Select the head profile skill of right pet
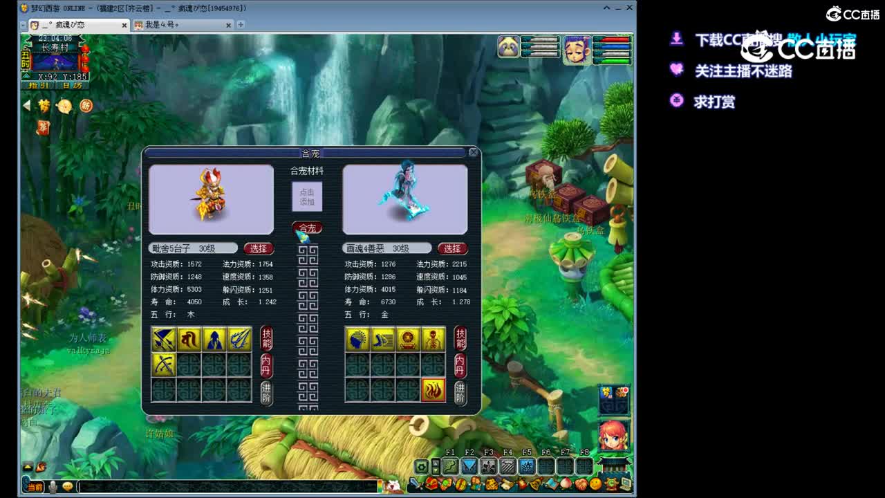885x498 pixels. pos(357,339)
